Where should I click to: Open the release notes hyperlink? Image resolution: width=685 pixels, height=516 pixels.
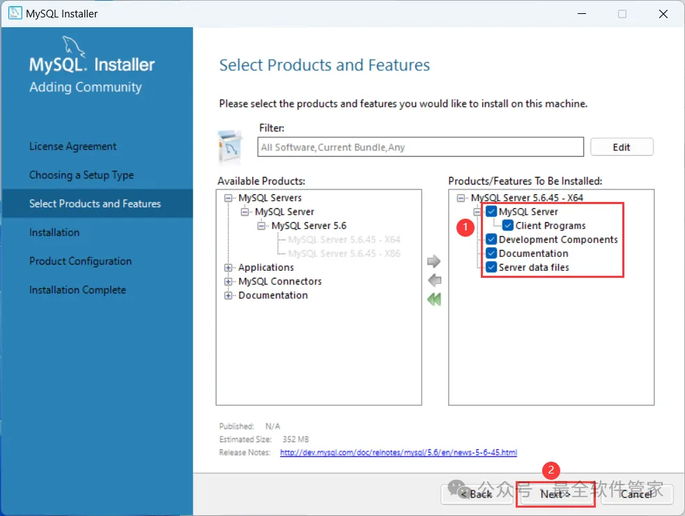pyautogui.click(x=399, y=453)
